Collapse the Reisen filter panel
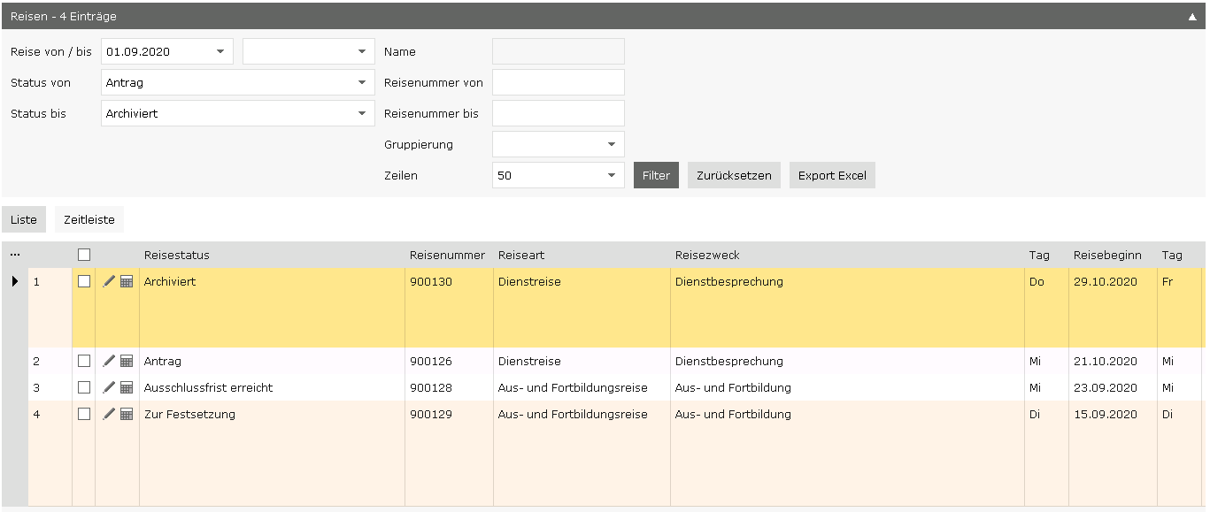 [1192, 16]
